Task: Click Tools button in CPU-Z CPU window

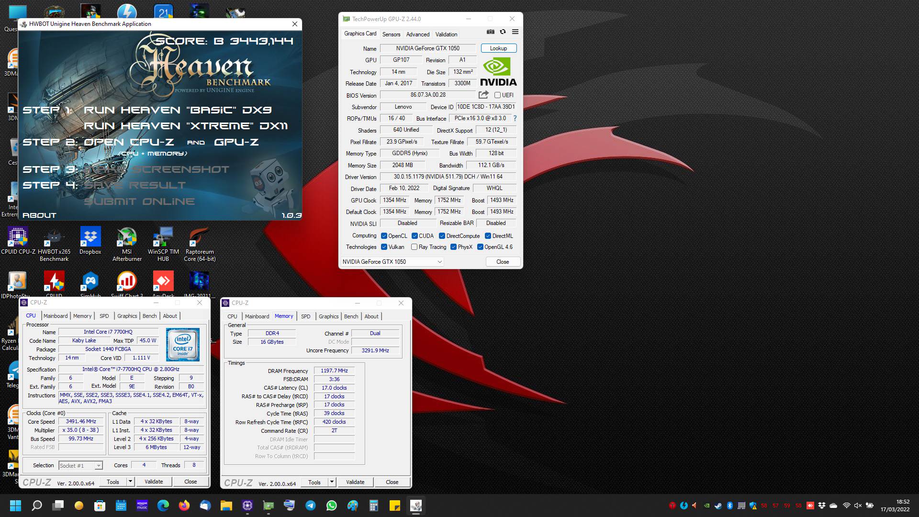Action: point(113,482)
